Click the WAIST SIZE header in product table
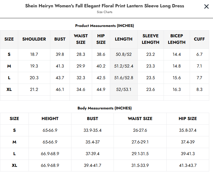Viewport: 213px width, 178px height. (81, 39)
